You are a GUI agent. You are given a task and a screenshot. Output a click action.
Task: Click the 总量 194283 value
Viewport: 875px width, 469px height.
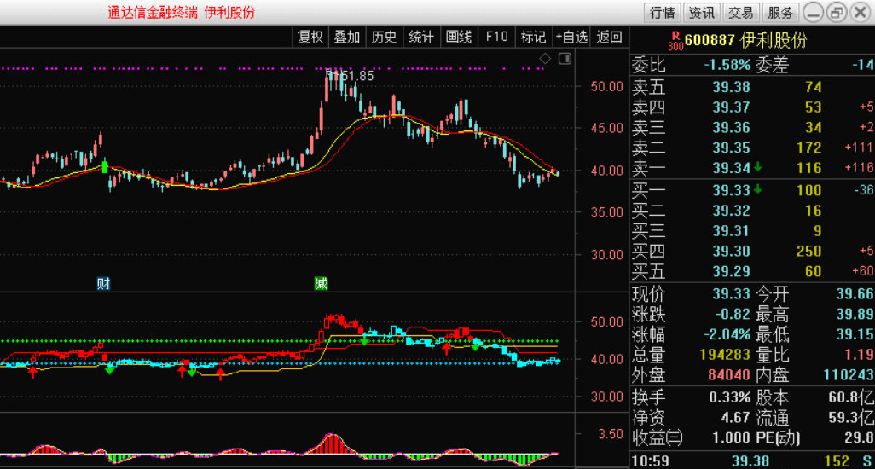point(725,355)
